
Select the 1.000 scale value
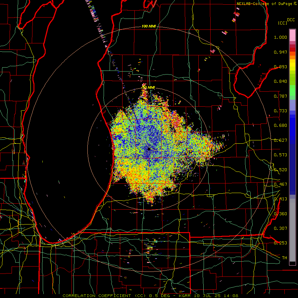(x=280, y=37)
